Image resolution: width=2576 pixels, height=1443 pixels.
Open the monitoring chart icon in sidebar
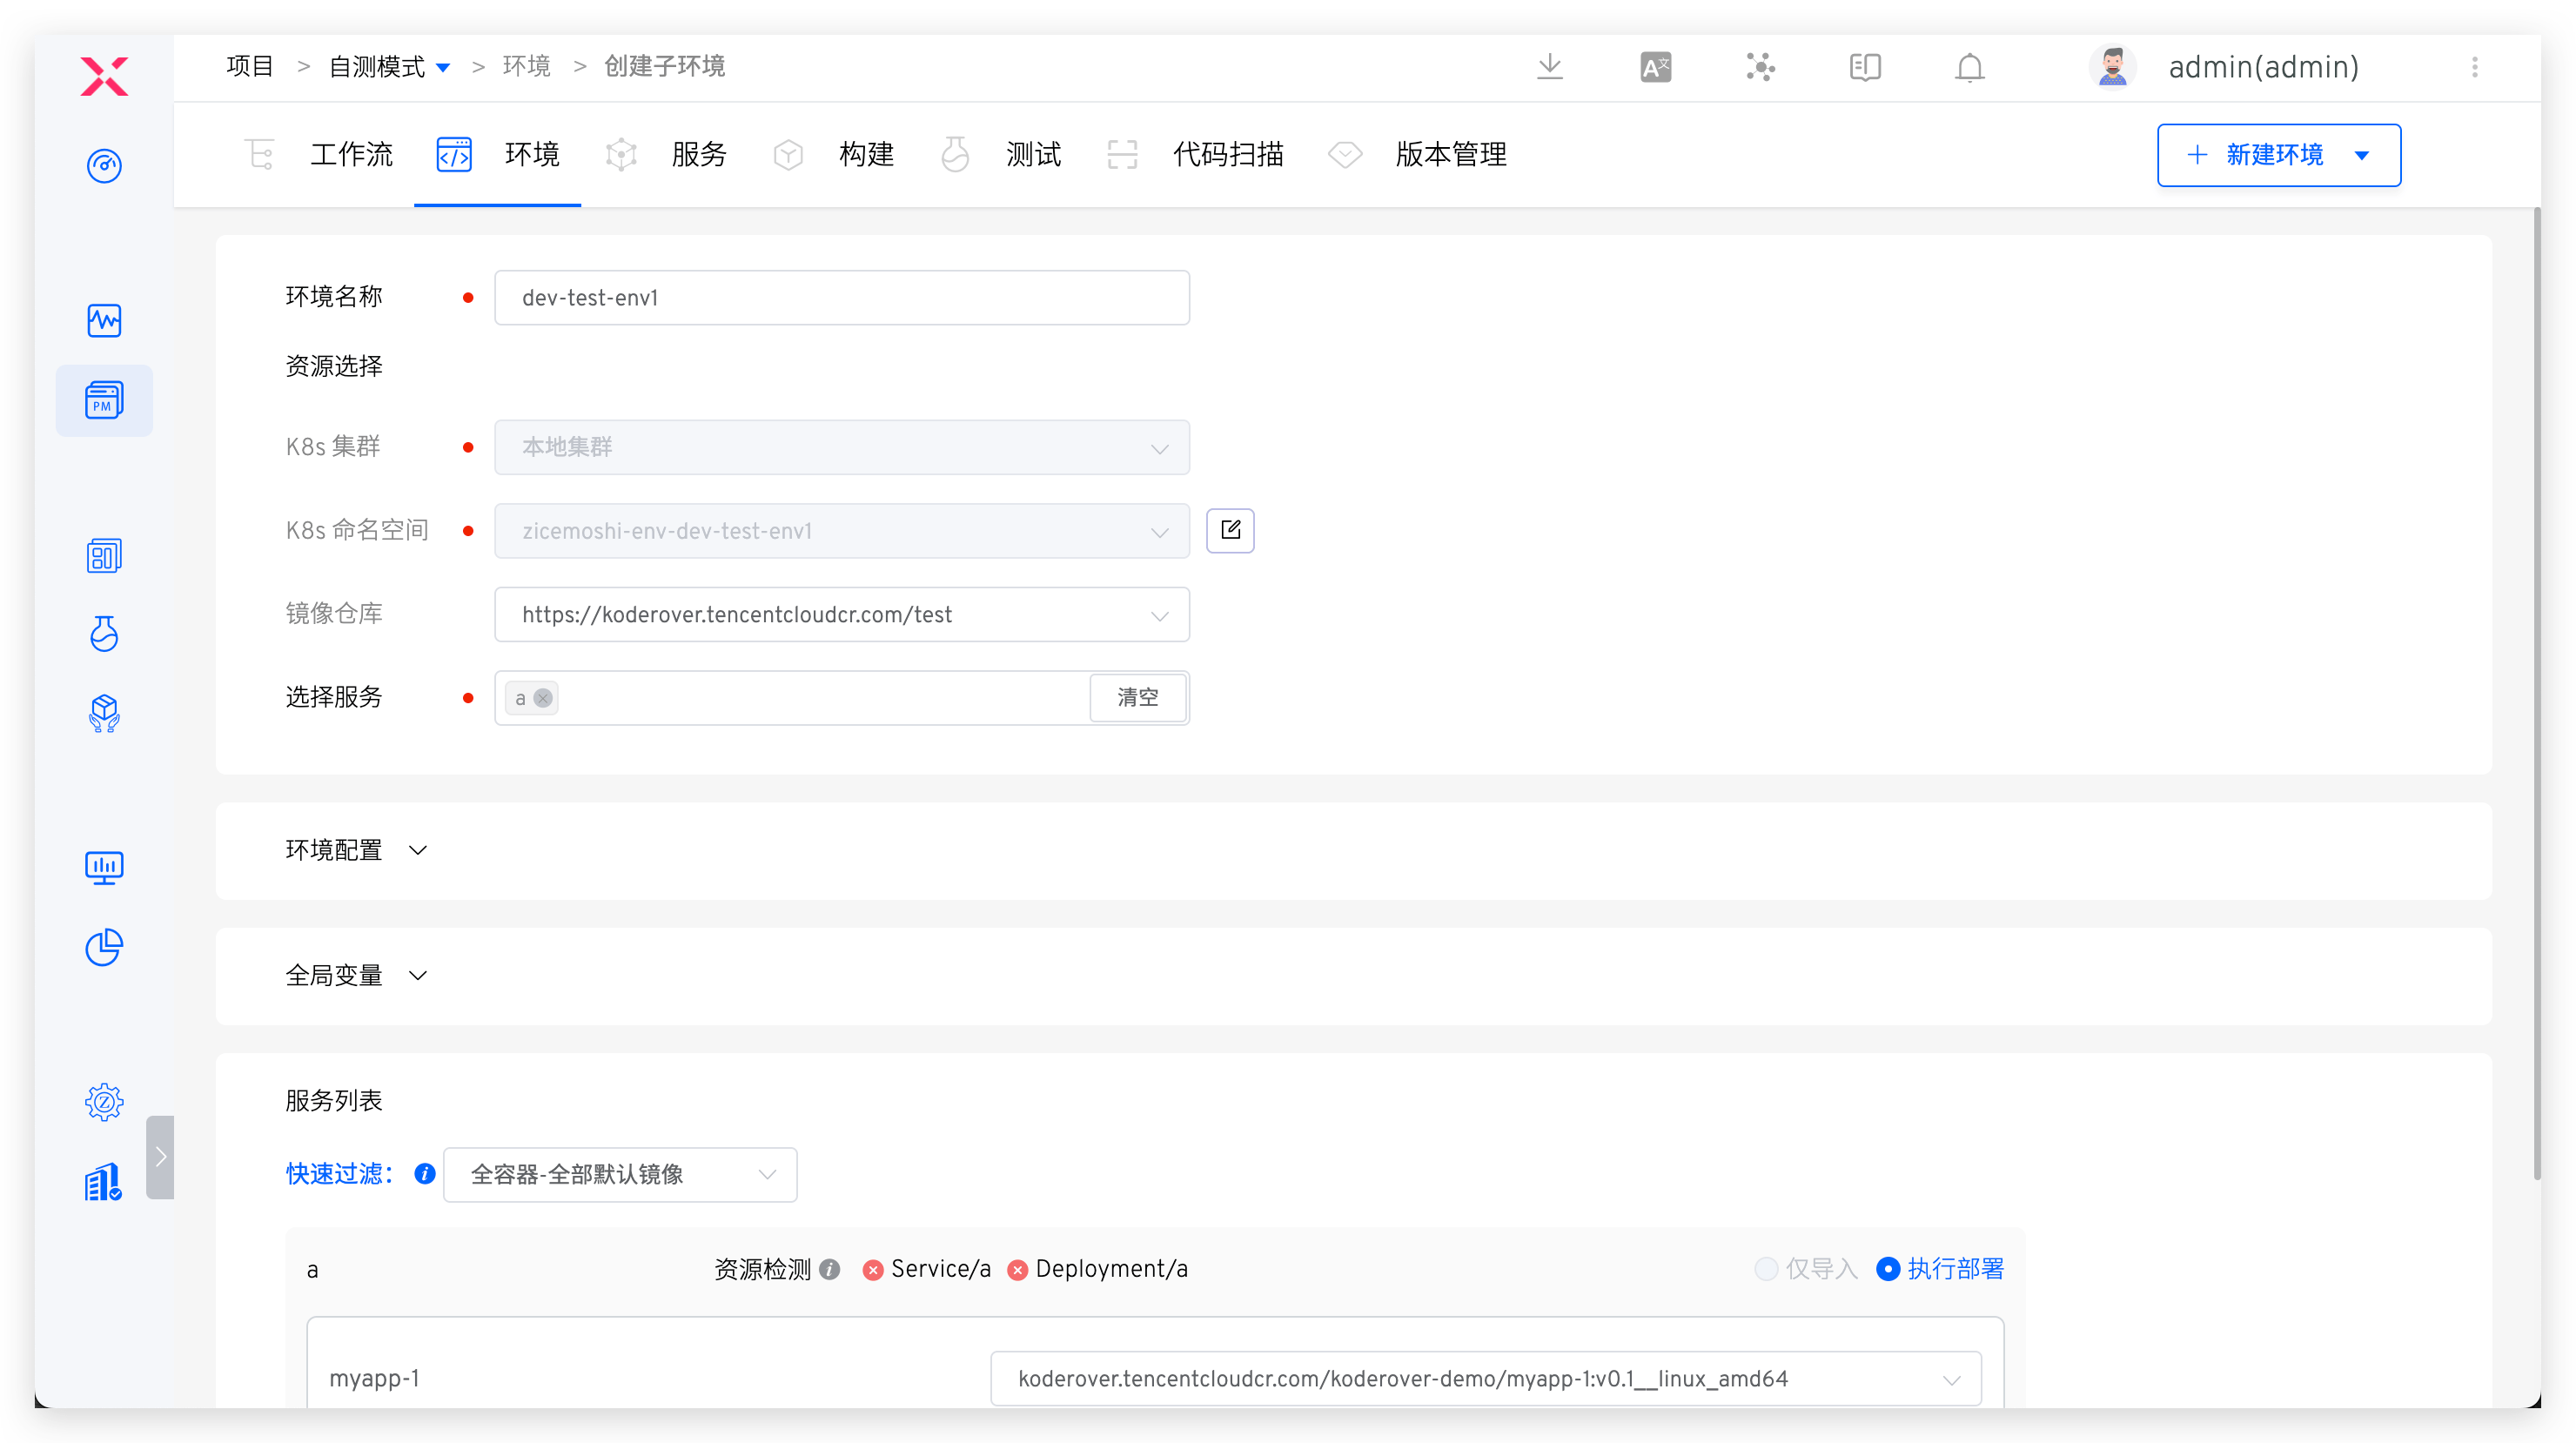[104, 321]
